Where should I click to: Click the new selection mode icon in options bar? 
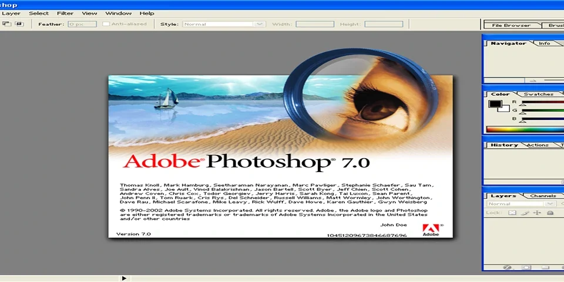6,24
